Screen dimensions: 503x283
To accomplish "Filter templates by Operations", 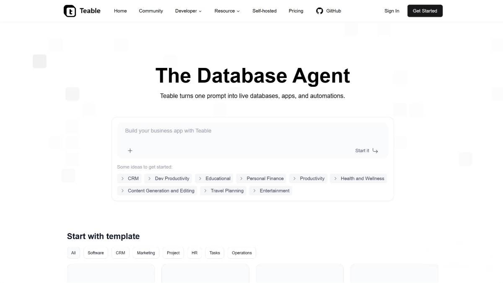I will tap(241, 253).
